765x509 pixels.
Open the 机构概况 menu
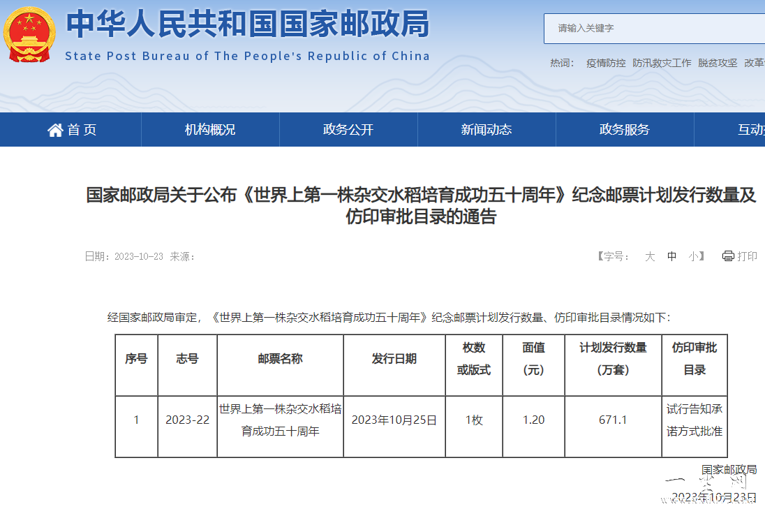(x=210, y=130)
